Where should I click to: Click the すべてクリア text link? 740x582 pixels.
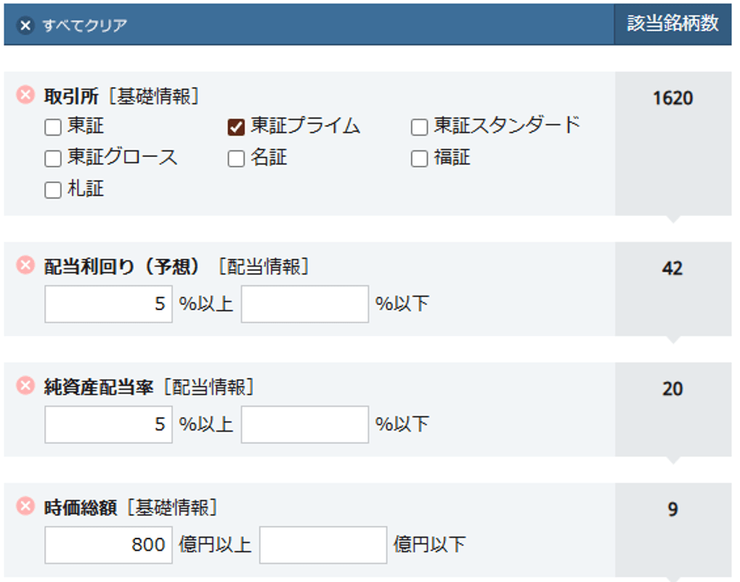point(84,25)
